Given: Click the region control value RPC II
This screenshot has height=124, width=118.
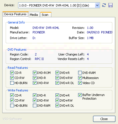Looking at the screenshot, I should [39, 59].
